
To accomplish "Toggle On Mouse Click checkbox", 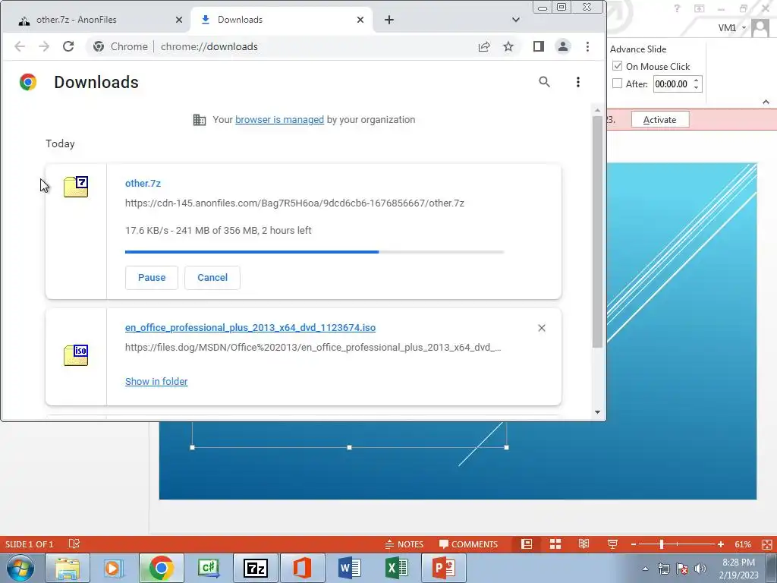I will pyautogui.click(x=617, y=66).
